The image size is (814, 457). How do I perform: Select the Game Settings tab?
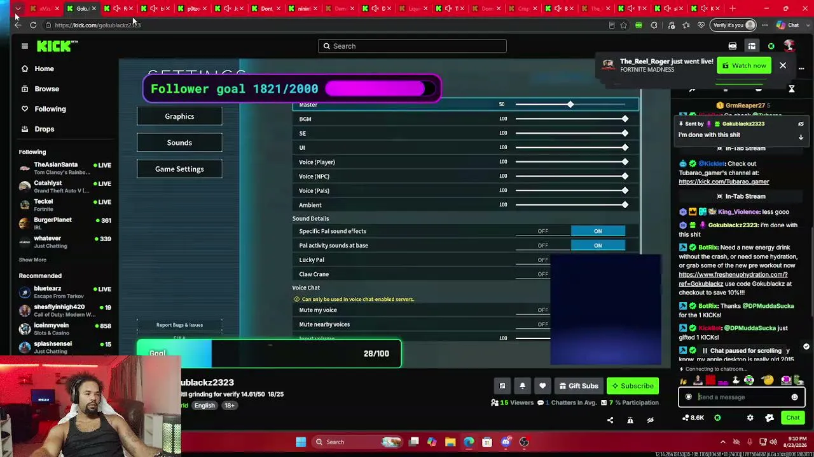click(x=179, y=169)
